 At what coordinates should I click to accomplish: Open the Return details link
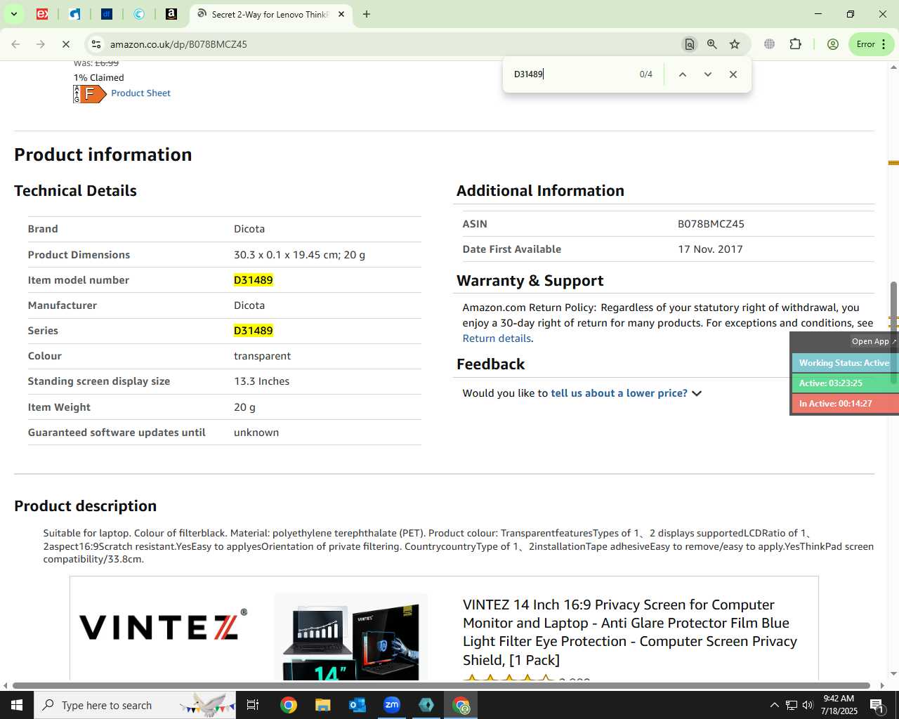497,338
